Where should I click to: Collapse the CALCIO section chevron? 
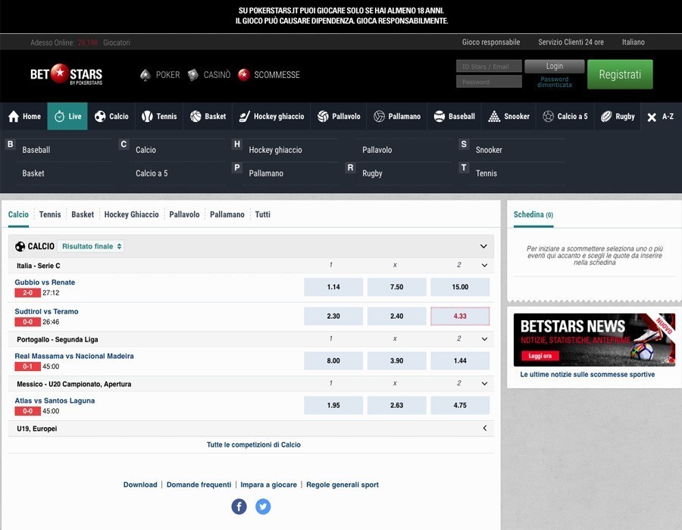pyautogui.click(x=483, y=246)
